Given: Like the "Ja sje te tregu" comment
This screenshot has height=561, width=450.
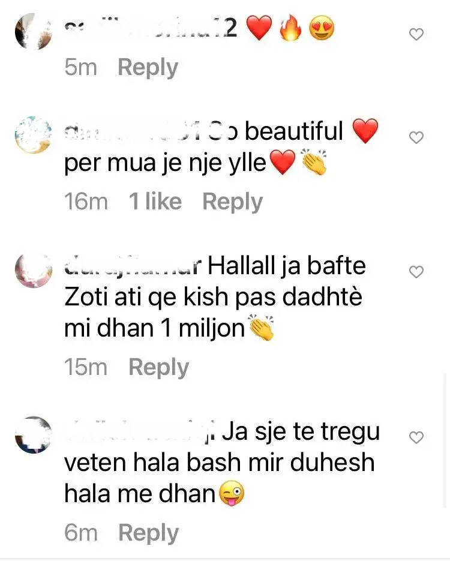Looking at the screenshot, I should click(x=416, y=437).
